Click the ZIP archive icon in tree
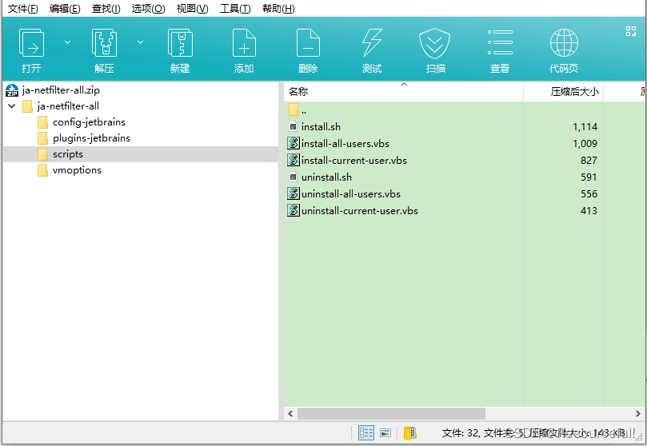 12,90
